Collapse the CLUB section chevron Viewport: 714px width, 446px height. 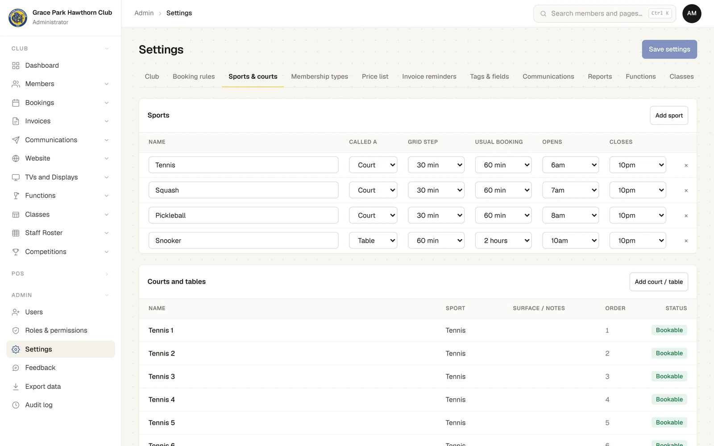(x=107, y=49)
